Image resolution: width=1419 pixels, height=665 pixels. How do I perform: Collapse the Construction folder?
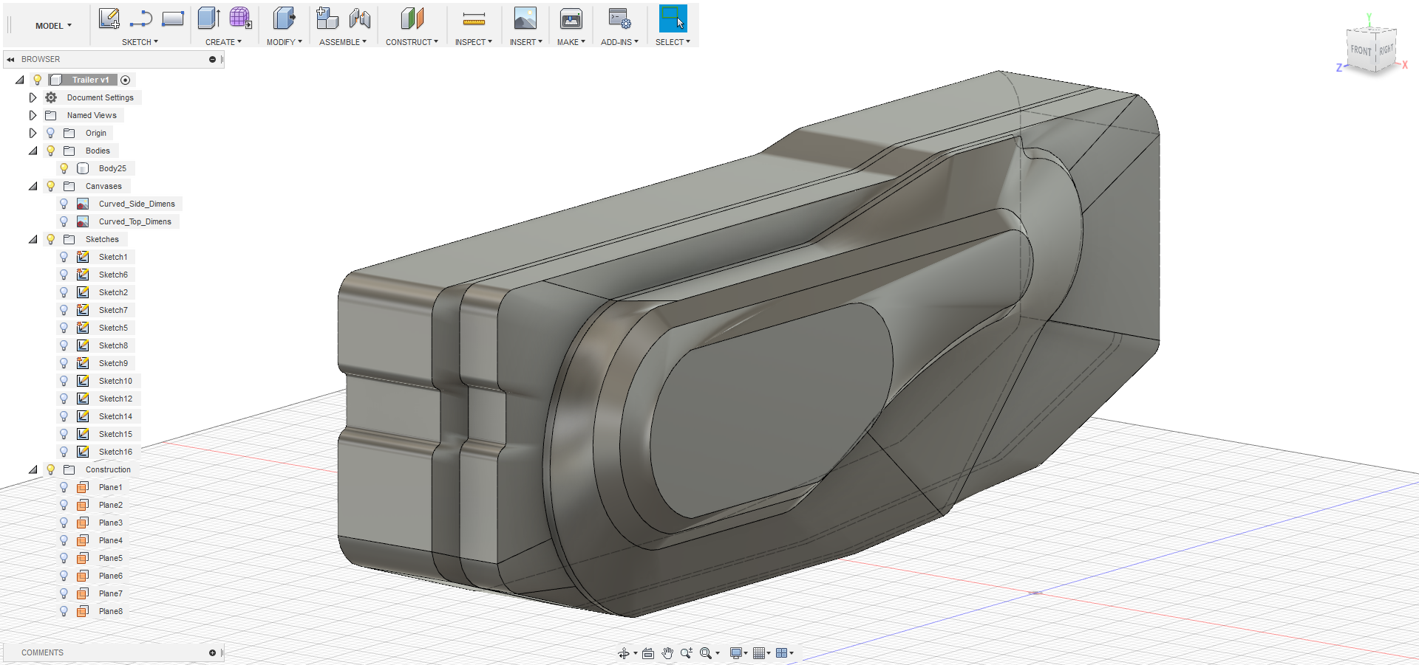[33, 469]
